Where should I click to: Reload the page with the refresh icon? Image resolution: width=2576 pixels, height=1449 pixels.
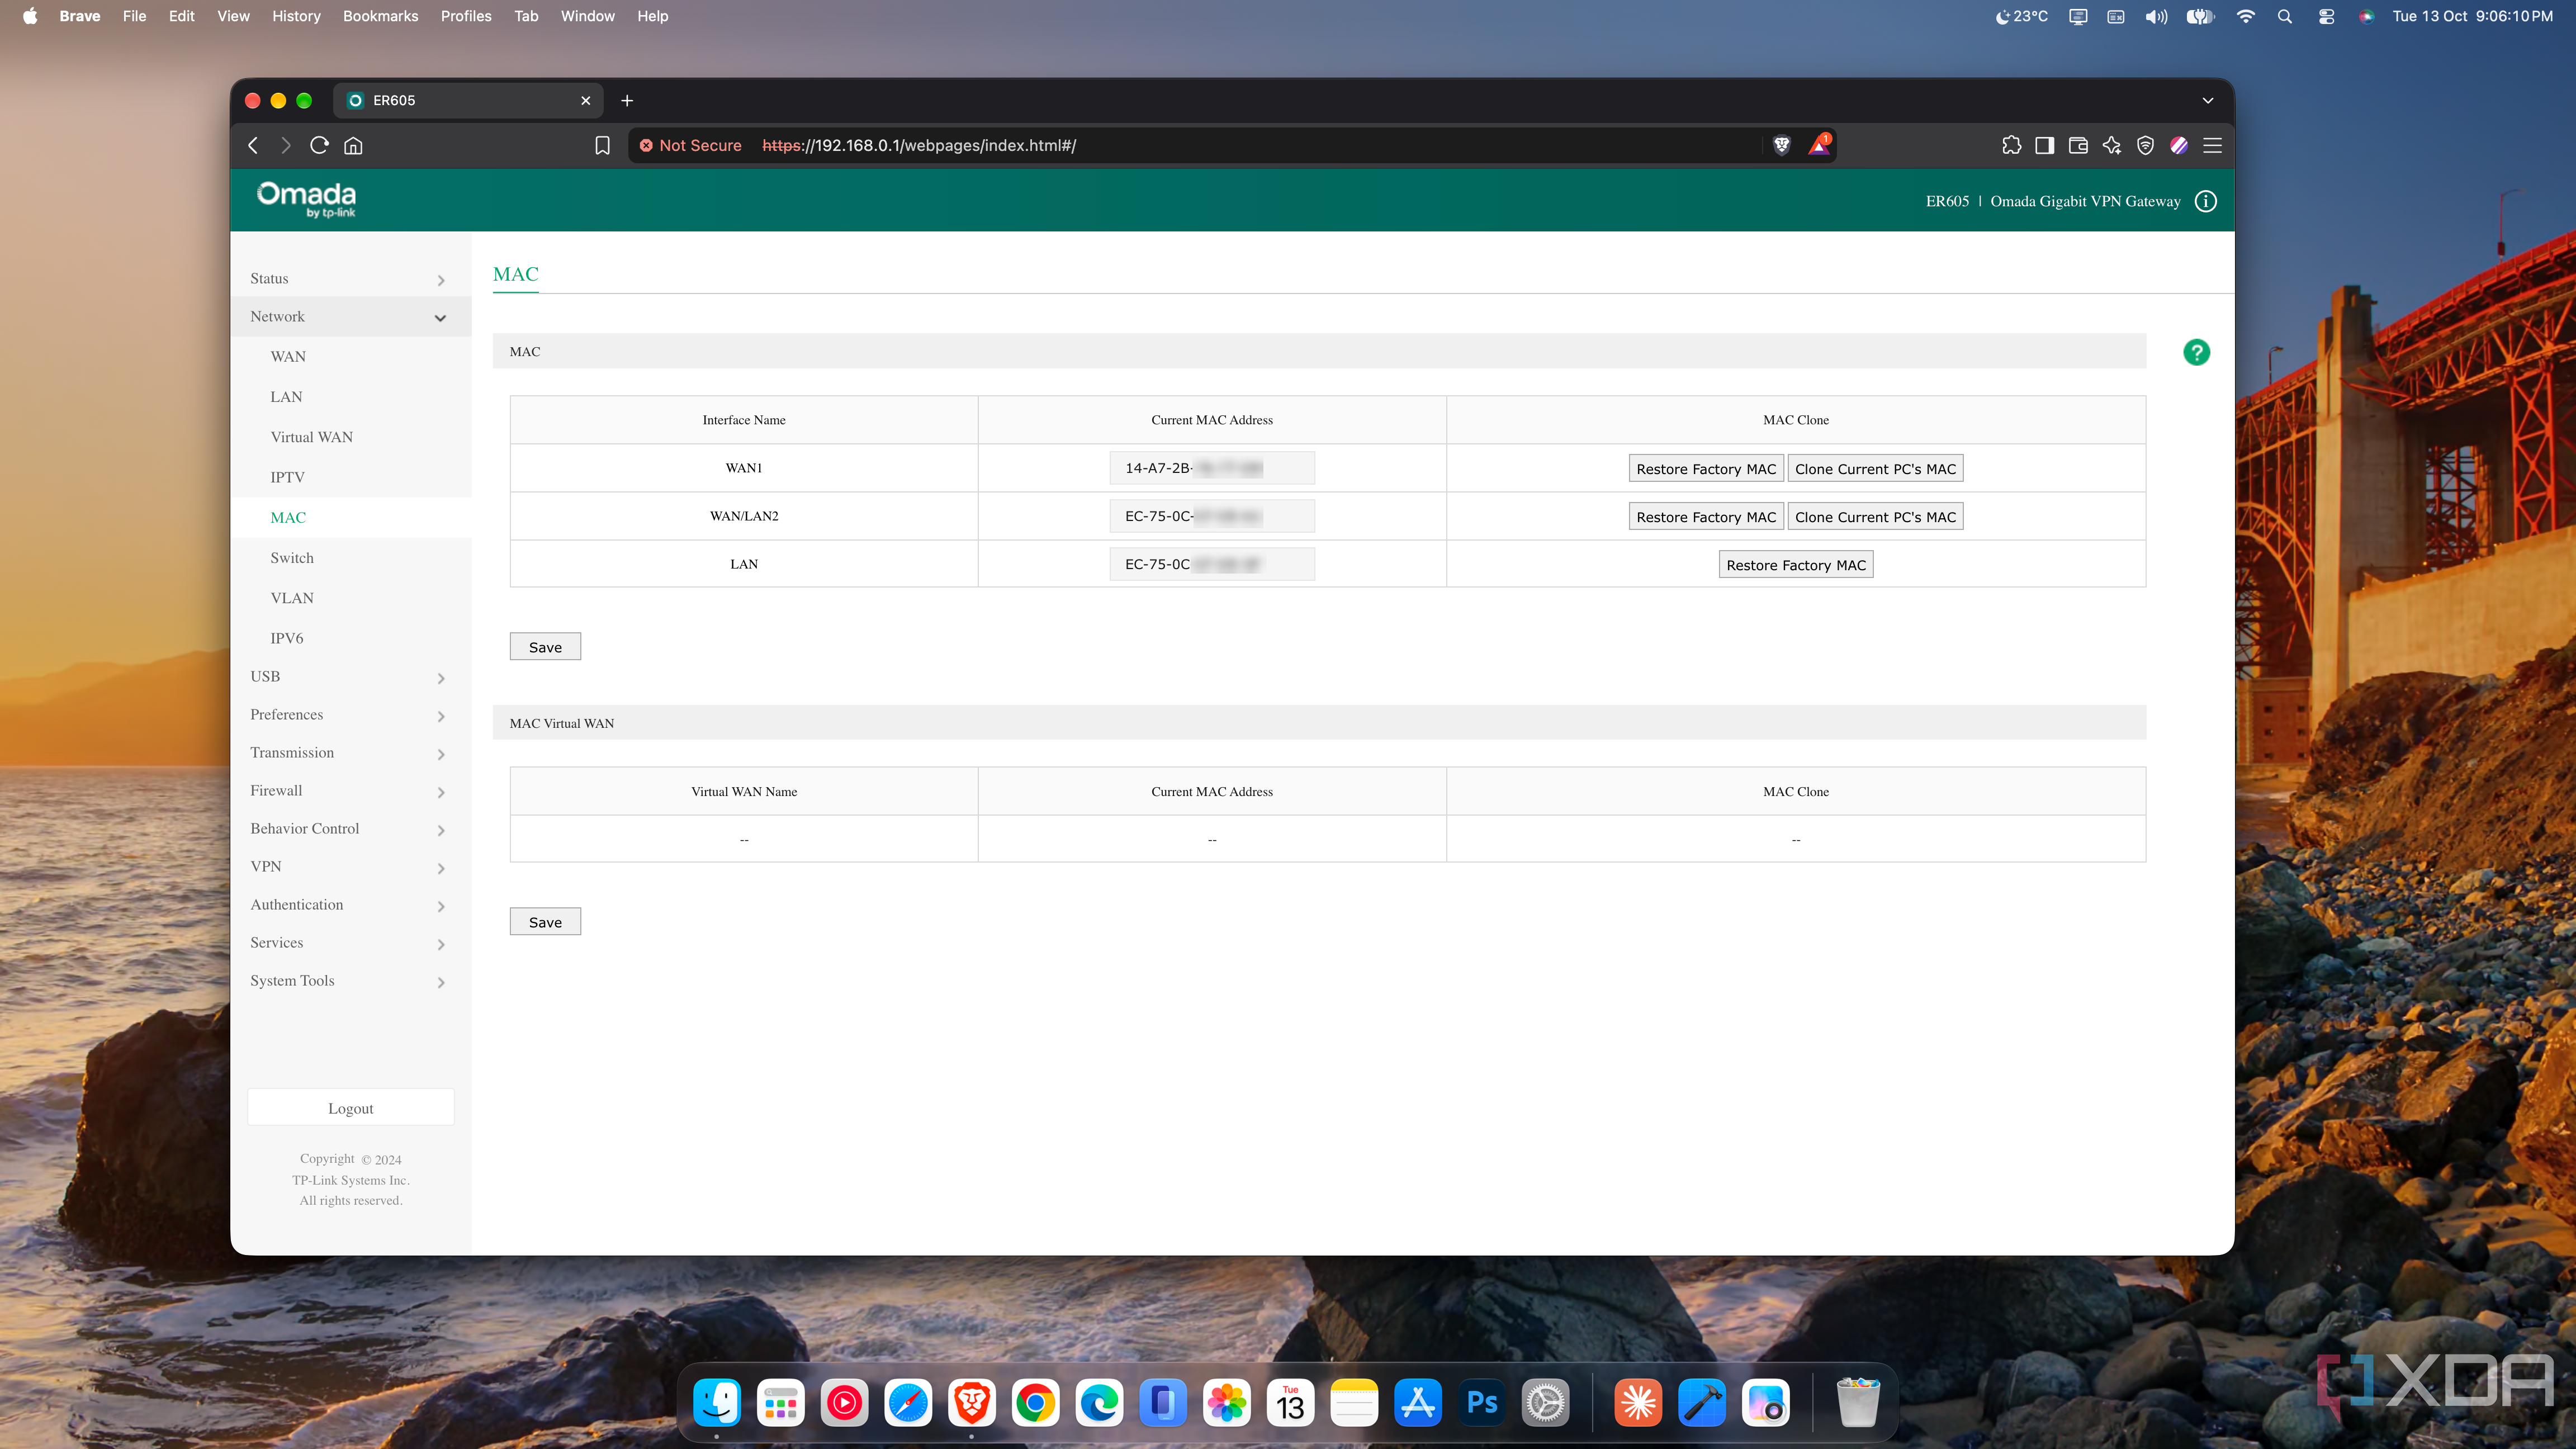(x=319, y=145)
